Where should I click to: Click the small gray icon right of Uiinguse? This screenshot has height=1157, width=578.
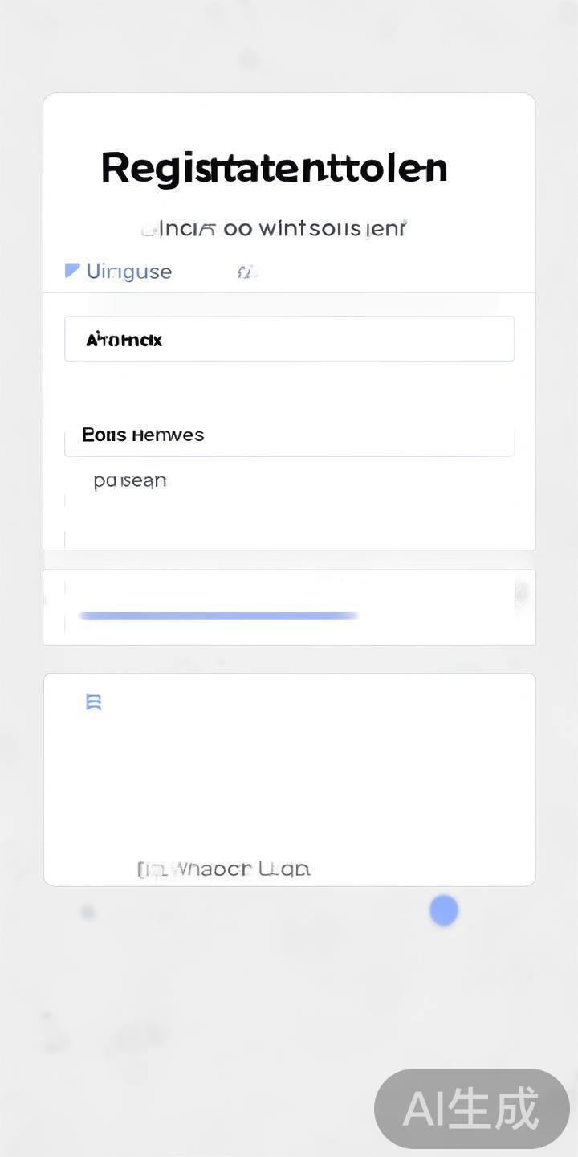coord(246,272)
